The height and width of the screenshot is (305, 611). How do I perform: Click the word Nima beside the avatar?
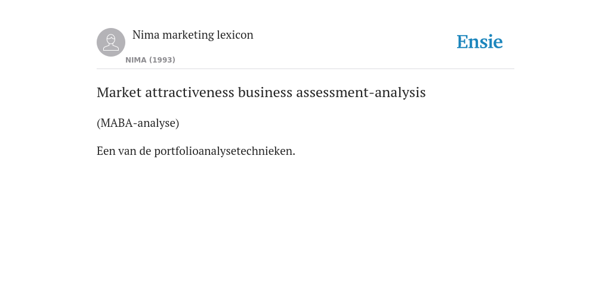pos(146,35)
